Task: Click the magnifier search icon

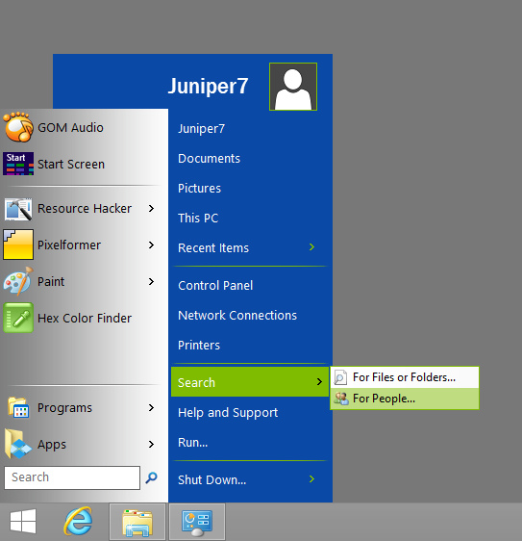Action: (x=151, y=477)
